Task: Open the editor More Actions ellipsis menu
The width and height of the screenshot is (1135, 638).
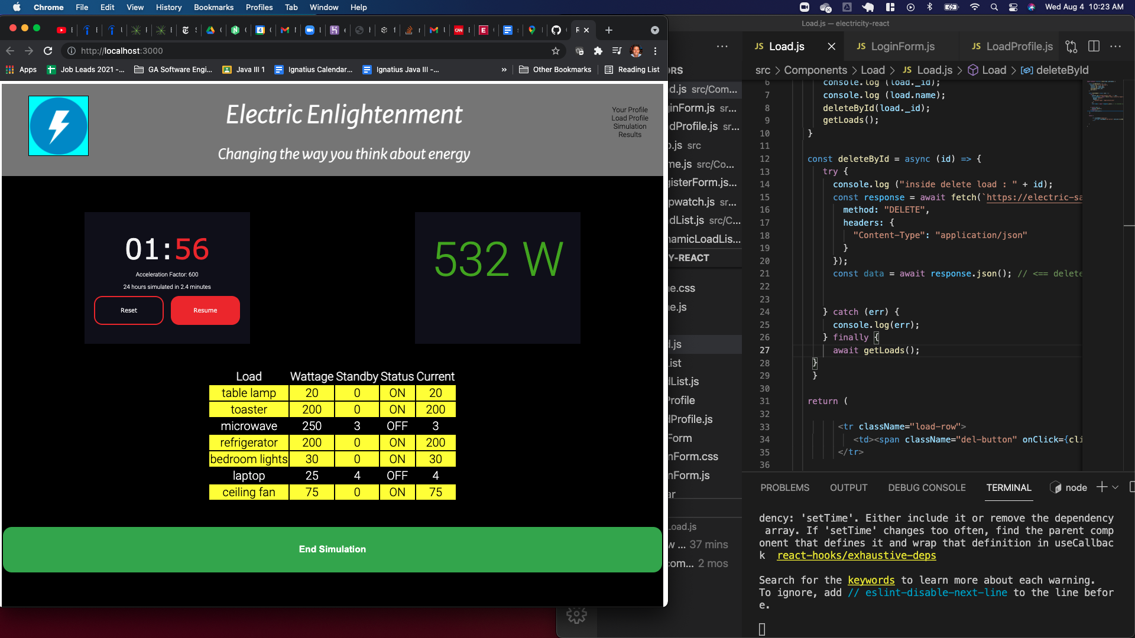Action: point(1117,46)
